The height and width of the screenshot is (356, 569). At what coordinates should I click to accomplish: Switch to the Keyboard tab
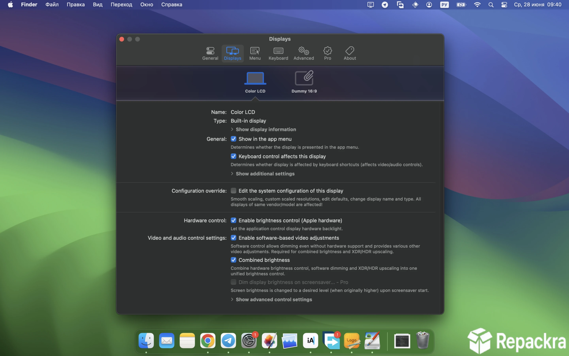point(278,53)
